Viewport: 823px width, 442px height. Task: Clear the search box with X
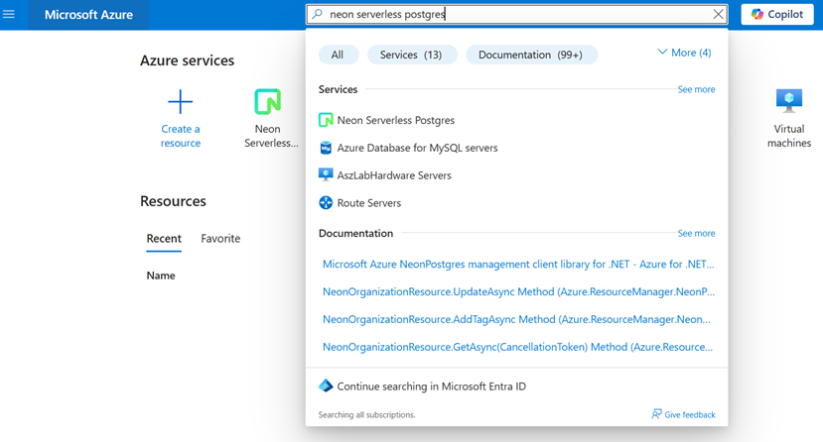tap(719, 15)
